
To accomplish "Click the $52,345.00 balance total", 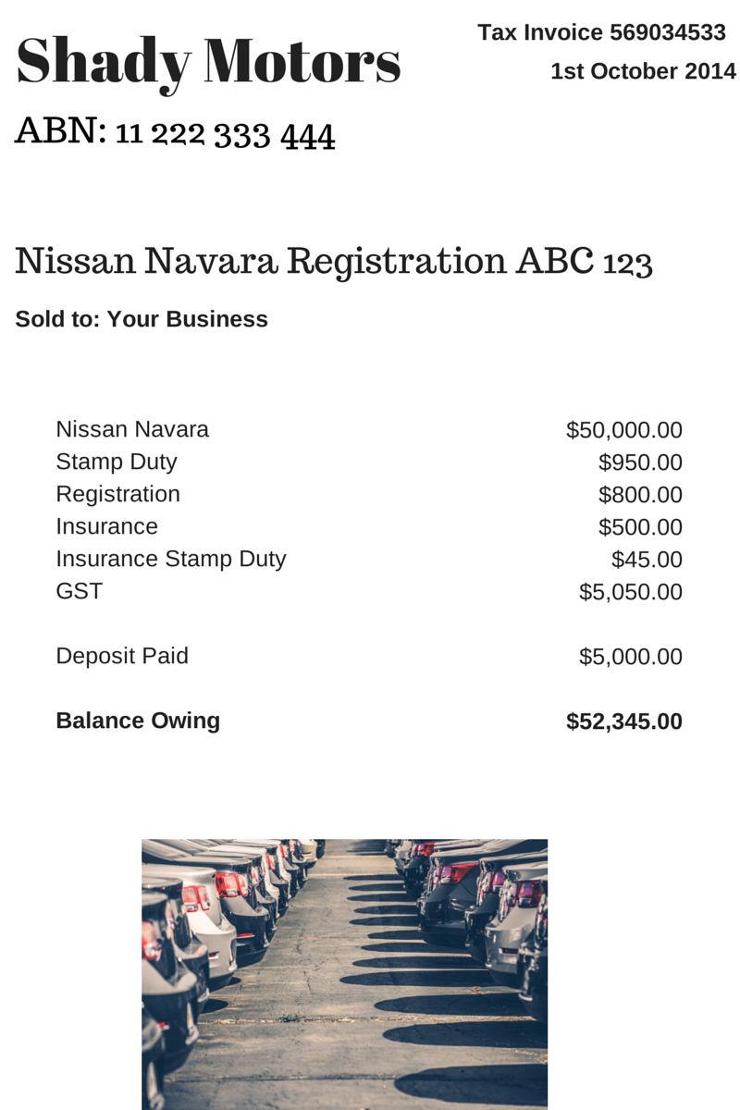I will pos(624,721).
